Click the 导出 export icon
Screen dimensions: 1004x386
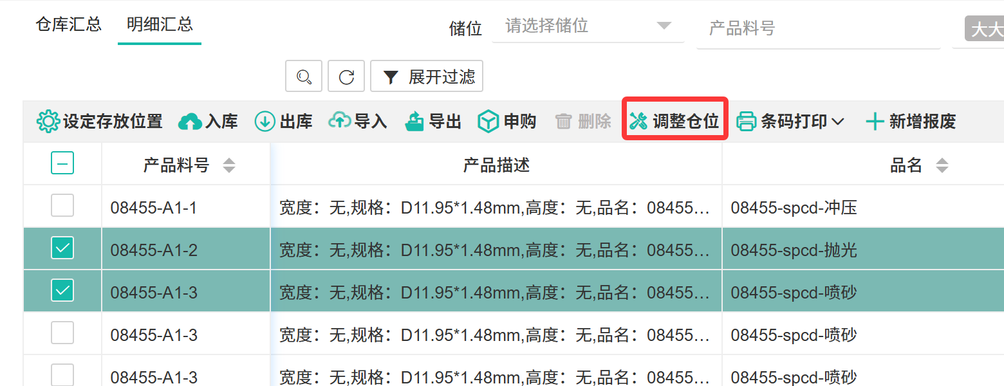[x=414, y=121]
